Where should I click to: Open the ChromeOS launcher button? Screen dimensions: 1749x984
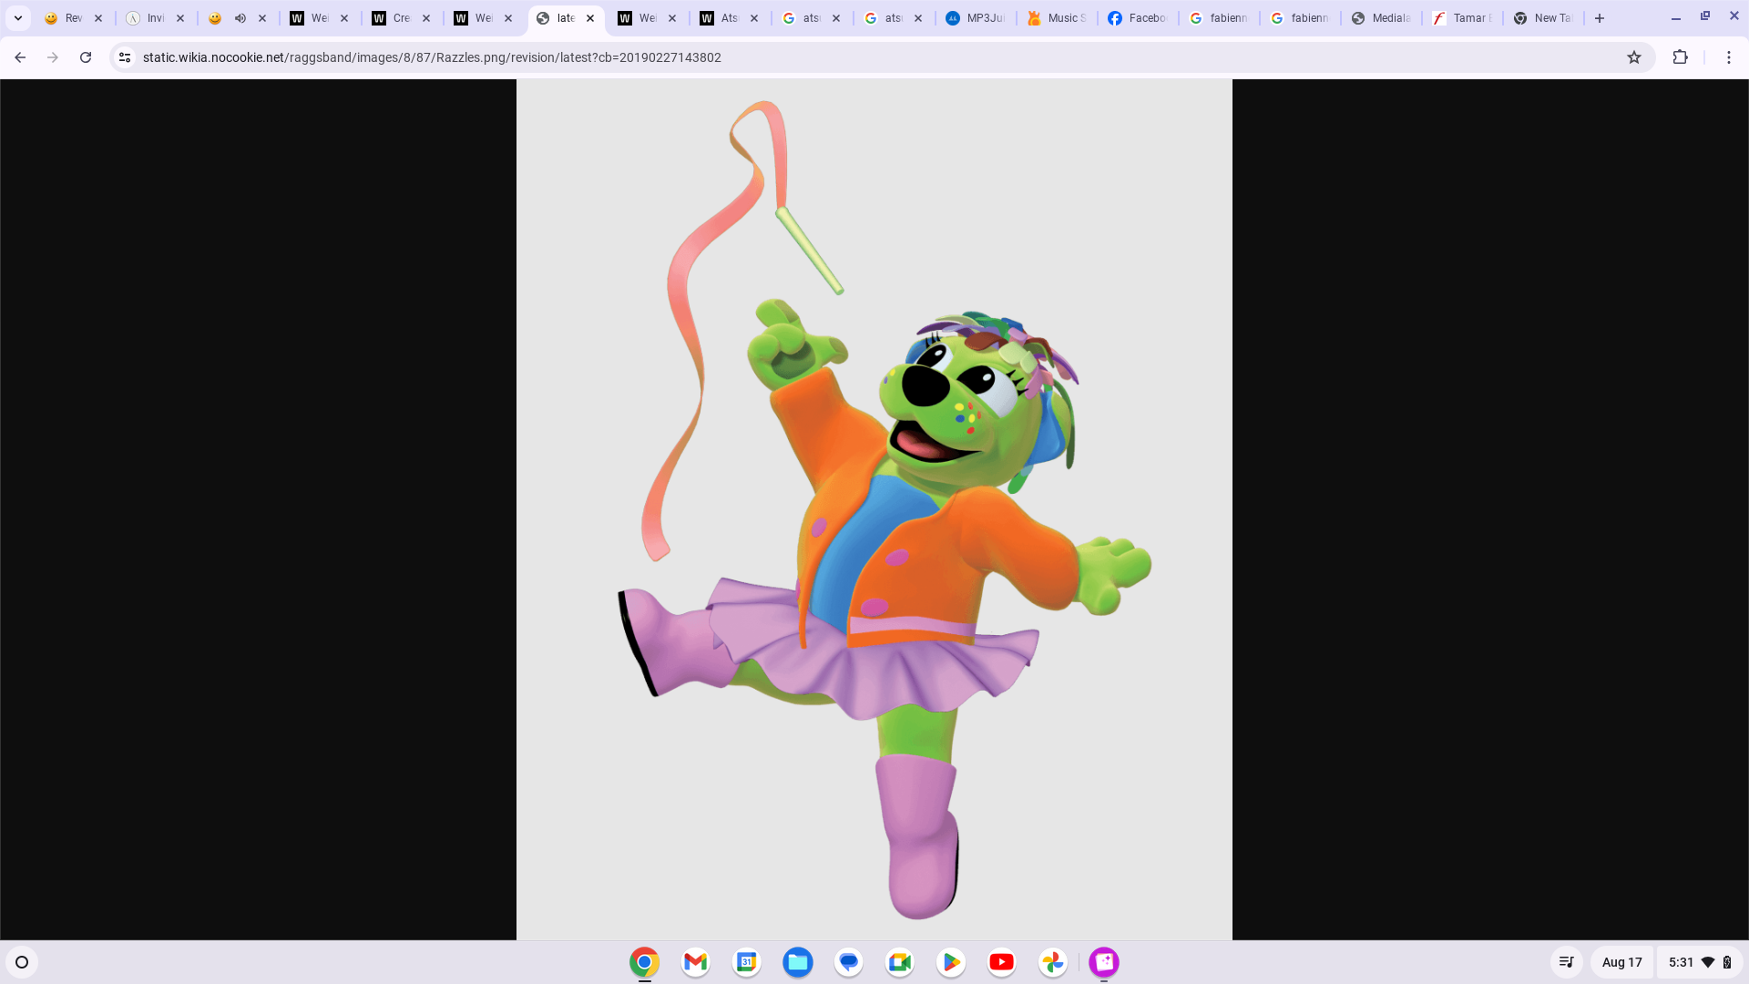click(22, 962)
